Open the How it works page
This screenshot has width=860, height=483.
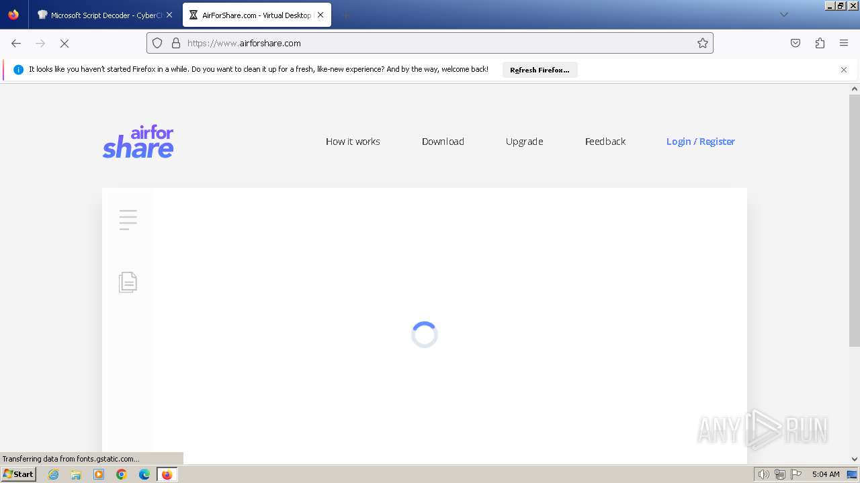click(x=353, y=142)
